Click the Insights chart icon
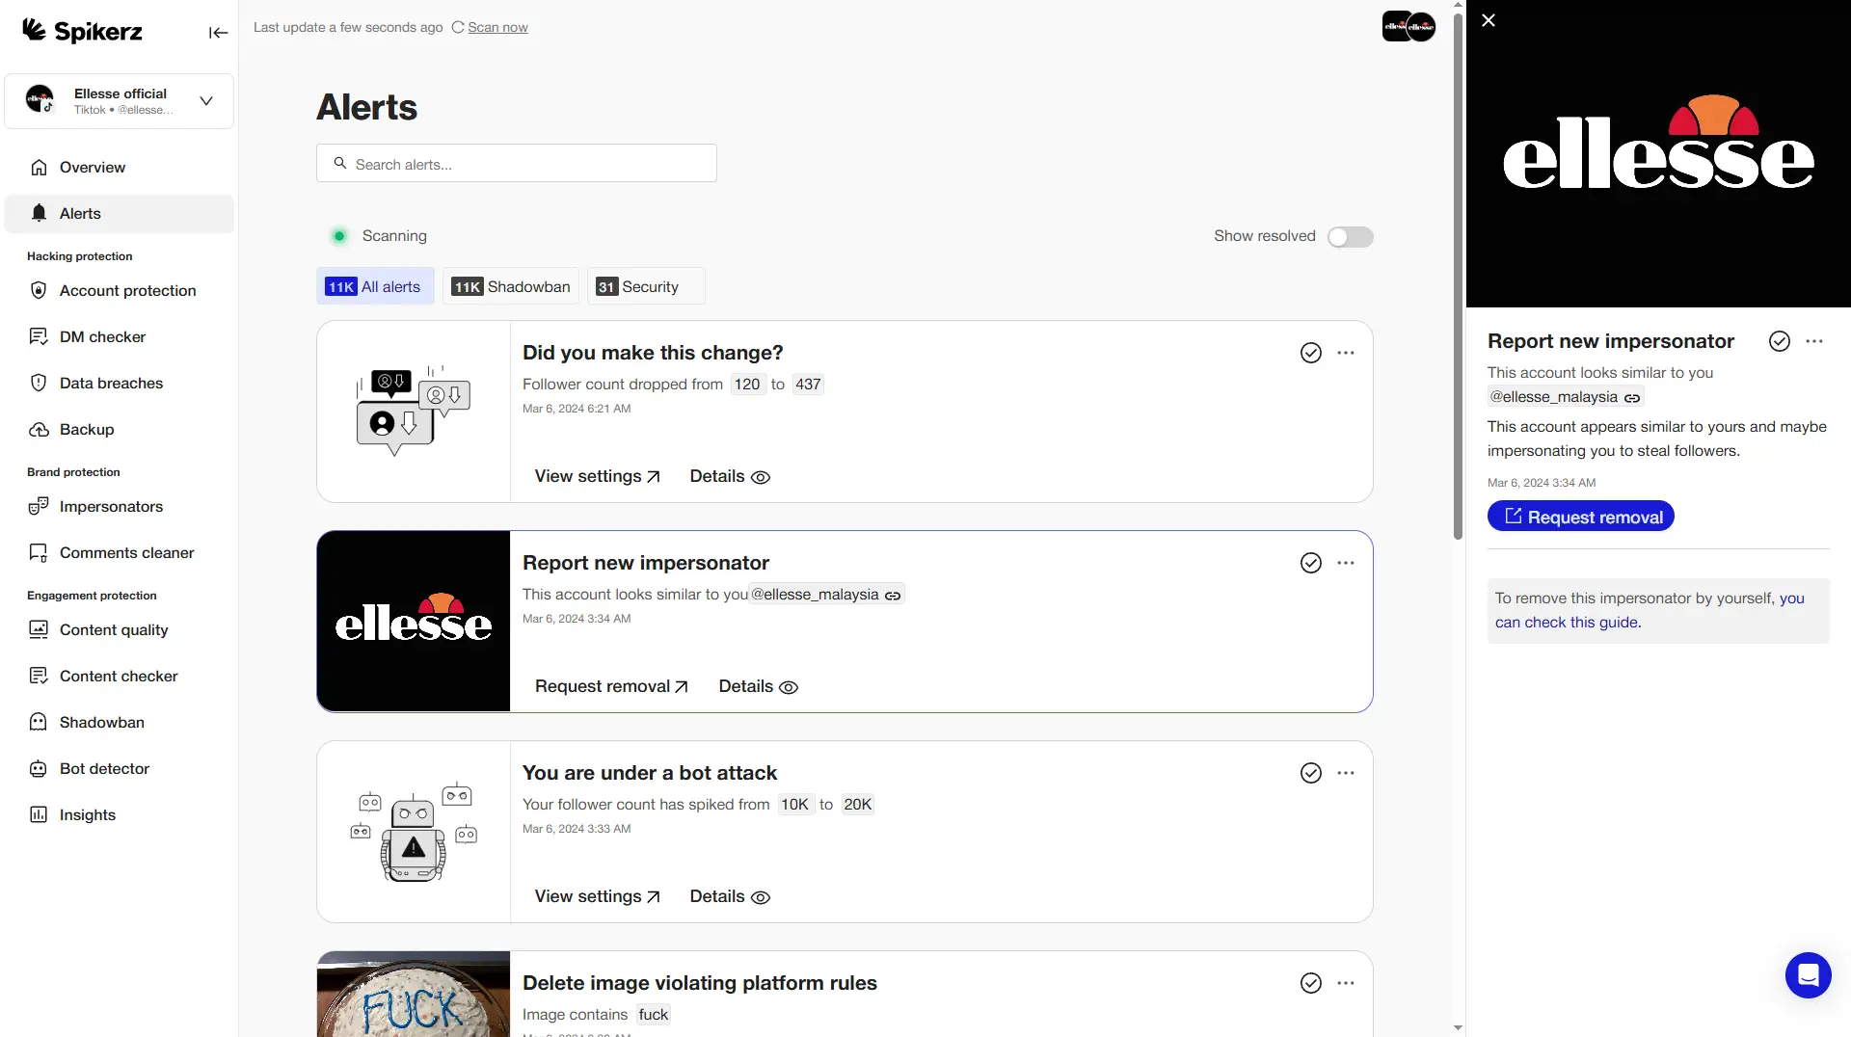Image resolution: width=1851 pixels, height=1037 pixels. [39, 815]
